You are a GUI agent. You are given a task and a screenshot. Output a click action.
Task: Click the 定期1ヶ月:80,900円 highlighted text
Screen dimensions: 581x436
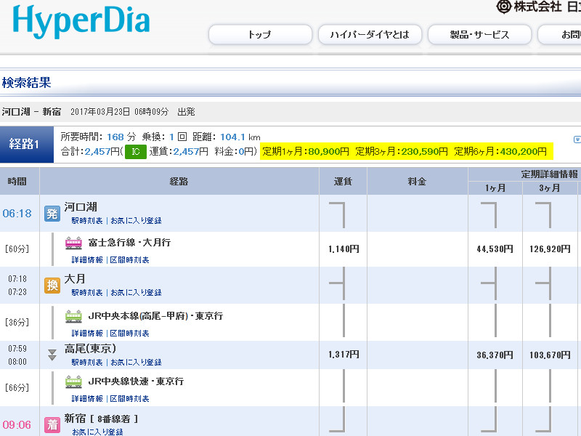(306, 151)
